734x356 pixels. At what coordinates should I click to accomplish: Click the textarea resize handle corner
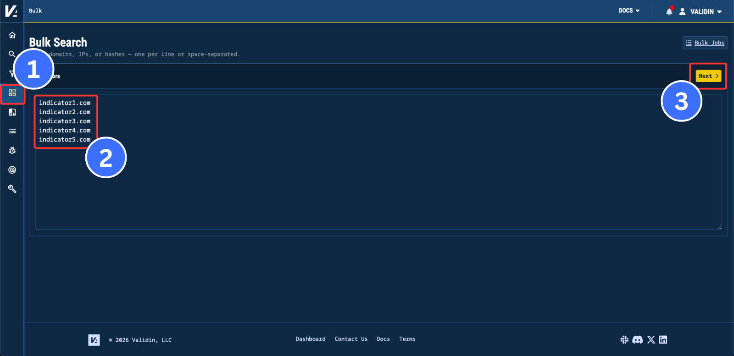tap(719, 228)
